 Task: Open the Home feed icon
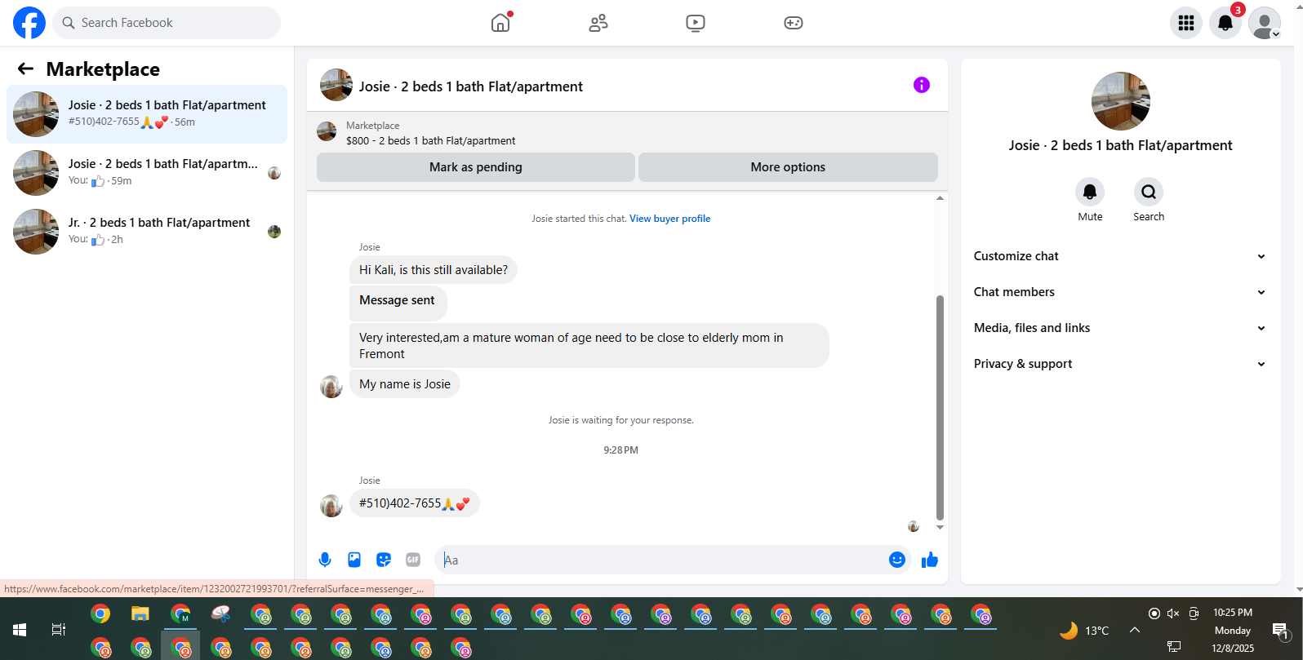click(500, 23)
